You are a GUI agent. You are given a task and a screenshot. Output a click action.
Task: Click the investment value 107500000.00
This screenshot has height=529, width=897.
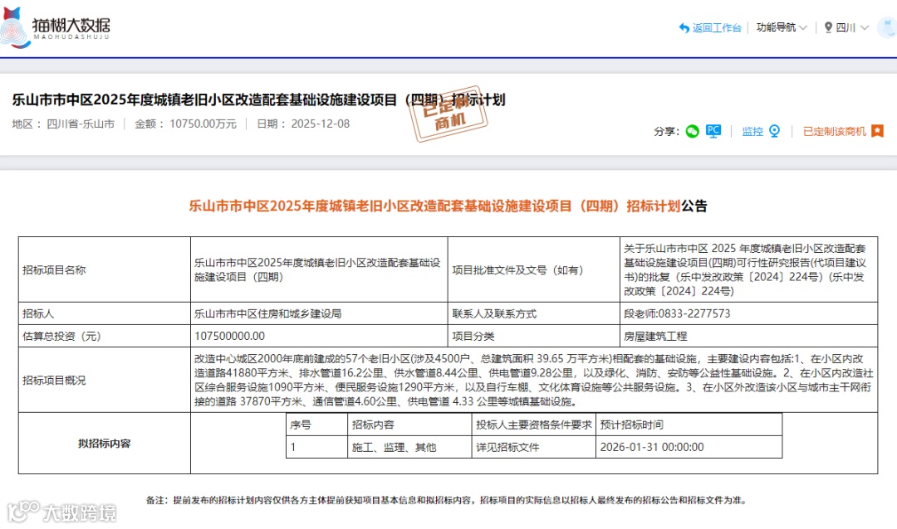pyautogui.click(x=229, y=336)
